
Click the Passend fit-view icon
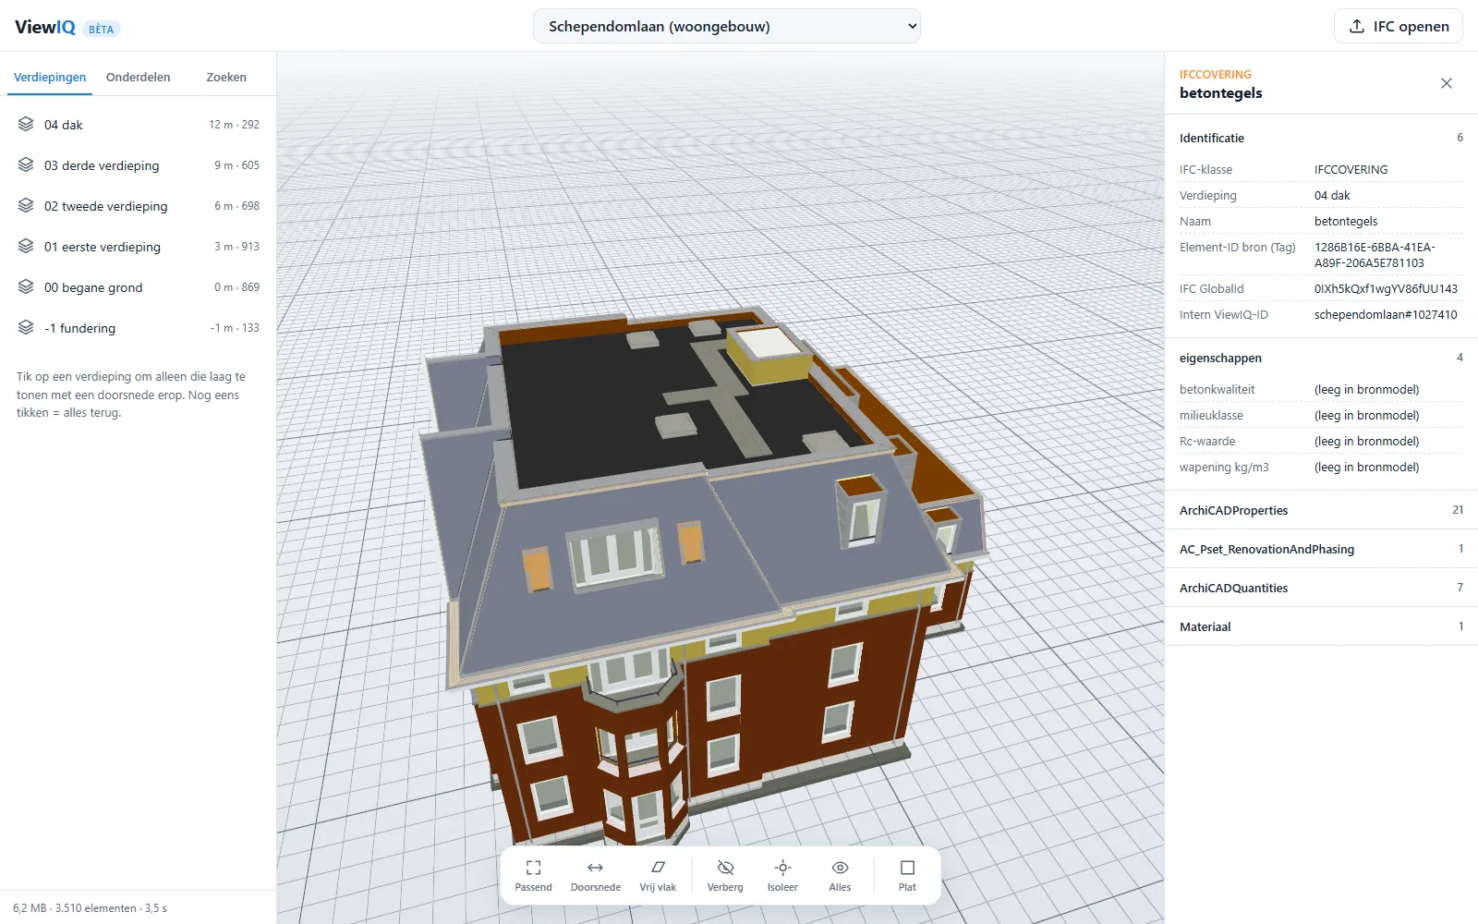coord(533,868)
